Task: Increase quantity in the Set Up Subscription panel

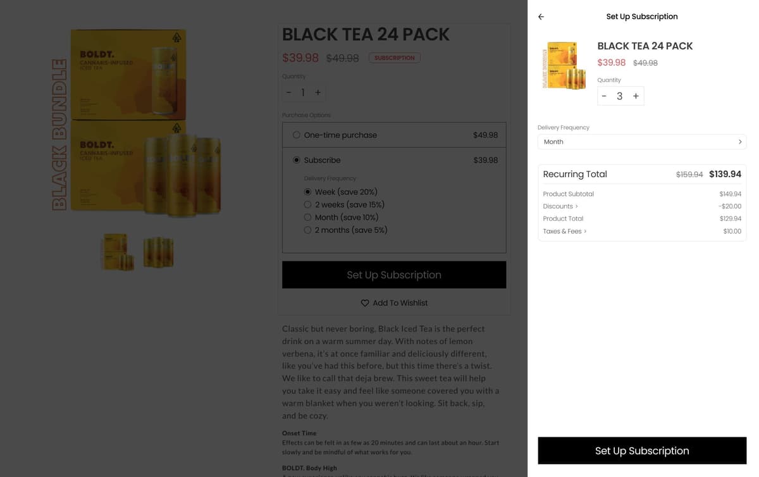Action: click(636, 96)
